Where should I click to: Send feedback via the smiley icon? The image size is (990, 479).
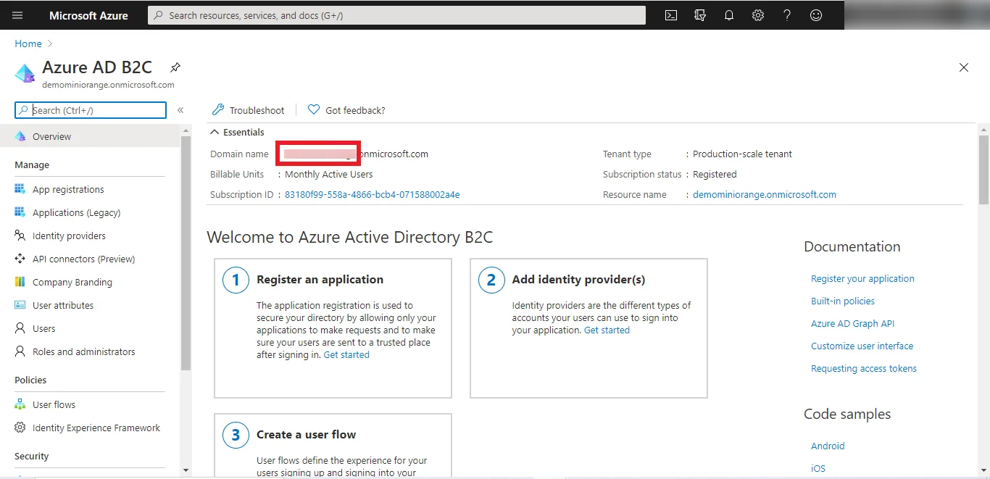816,14
